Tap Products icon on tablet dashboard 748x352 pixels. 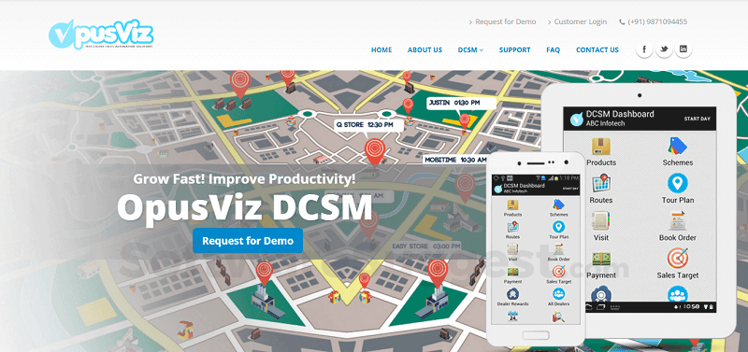tap(601, 147)
